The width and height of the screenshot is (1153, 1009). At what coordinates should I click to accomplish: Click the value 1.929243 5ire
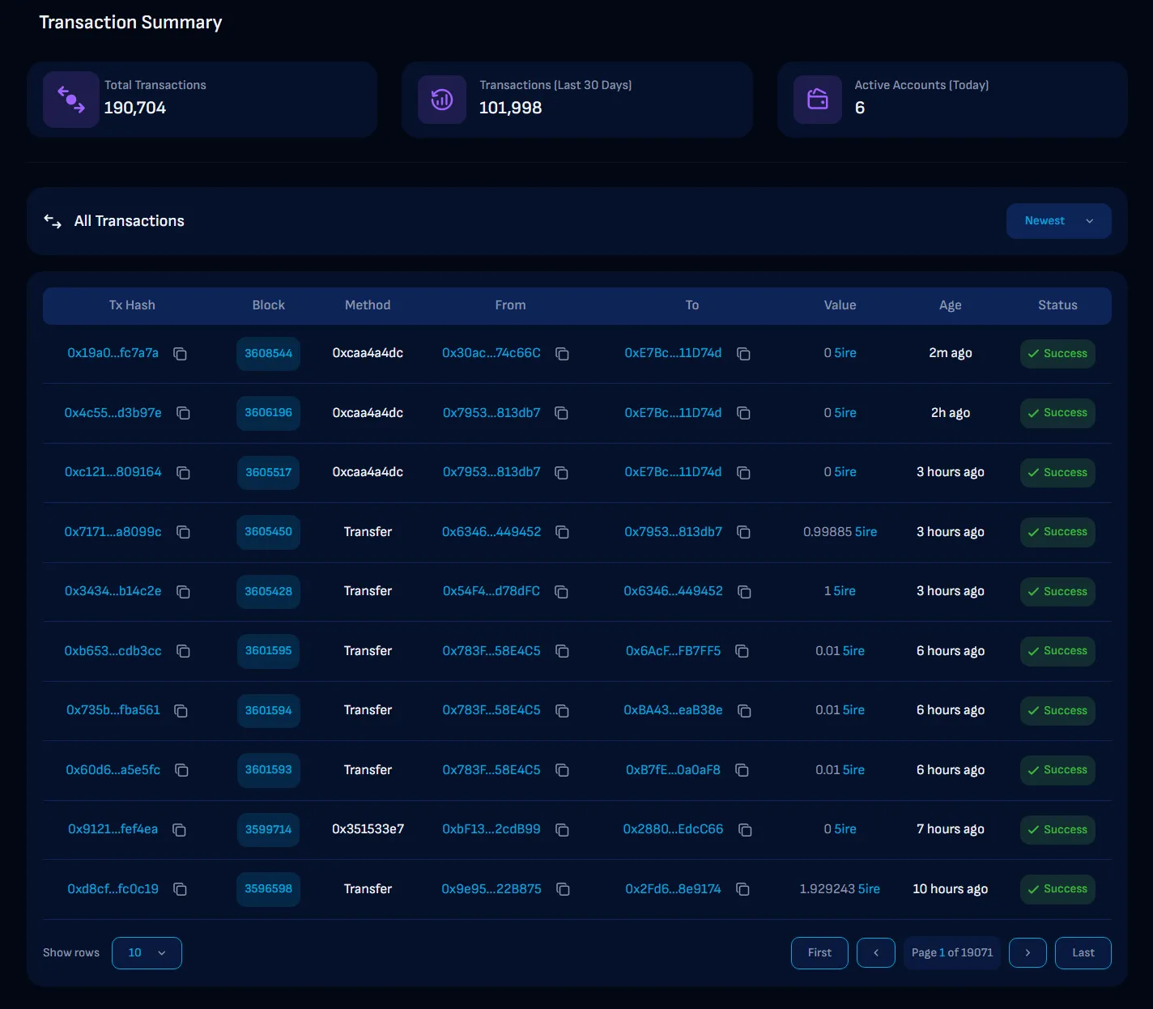(840, 889)
